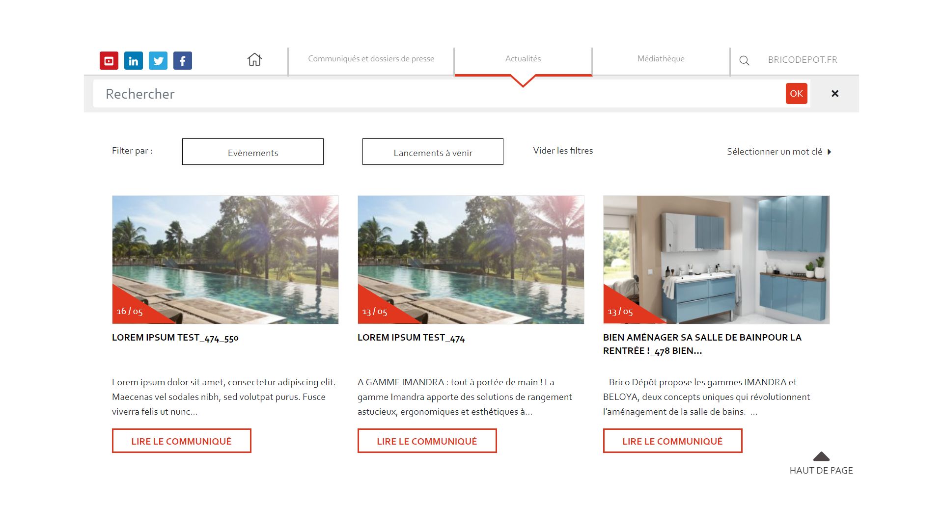The image size is (943, 530).
Task: Close the search bar with X
Action: coord(835,93)
